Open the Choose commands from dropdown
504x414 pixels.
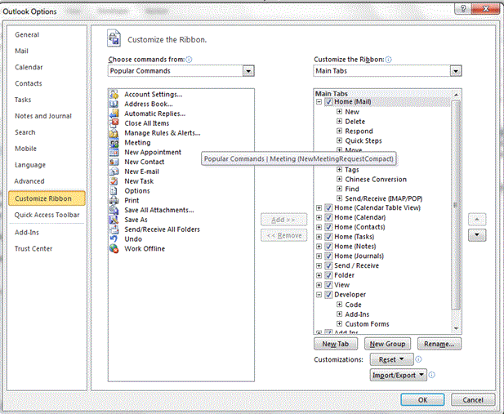pos(248,71)
